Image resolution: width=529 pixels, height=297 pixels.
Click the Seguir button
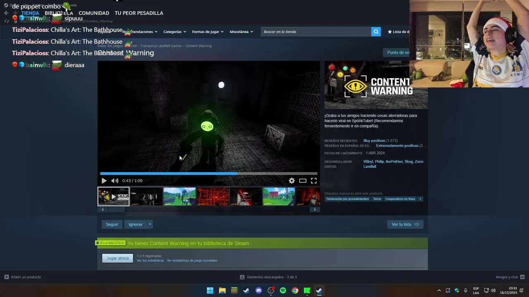[112, 224]
